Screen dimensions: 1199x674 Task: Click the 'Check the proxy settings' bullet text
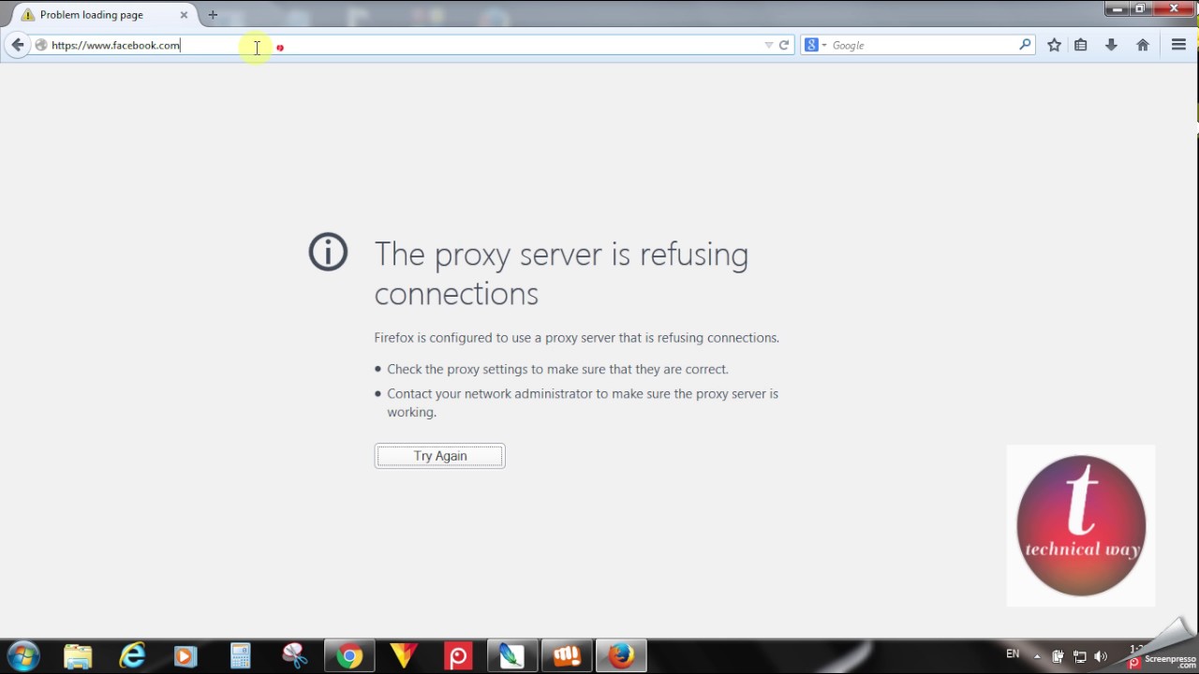point(557,369)
